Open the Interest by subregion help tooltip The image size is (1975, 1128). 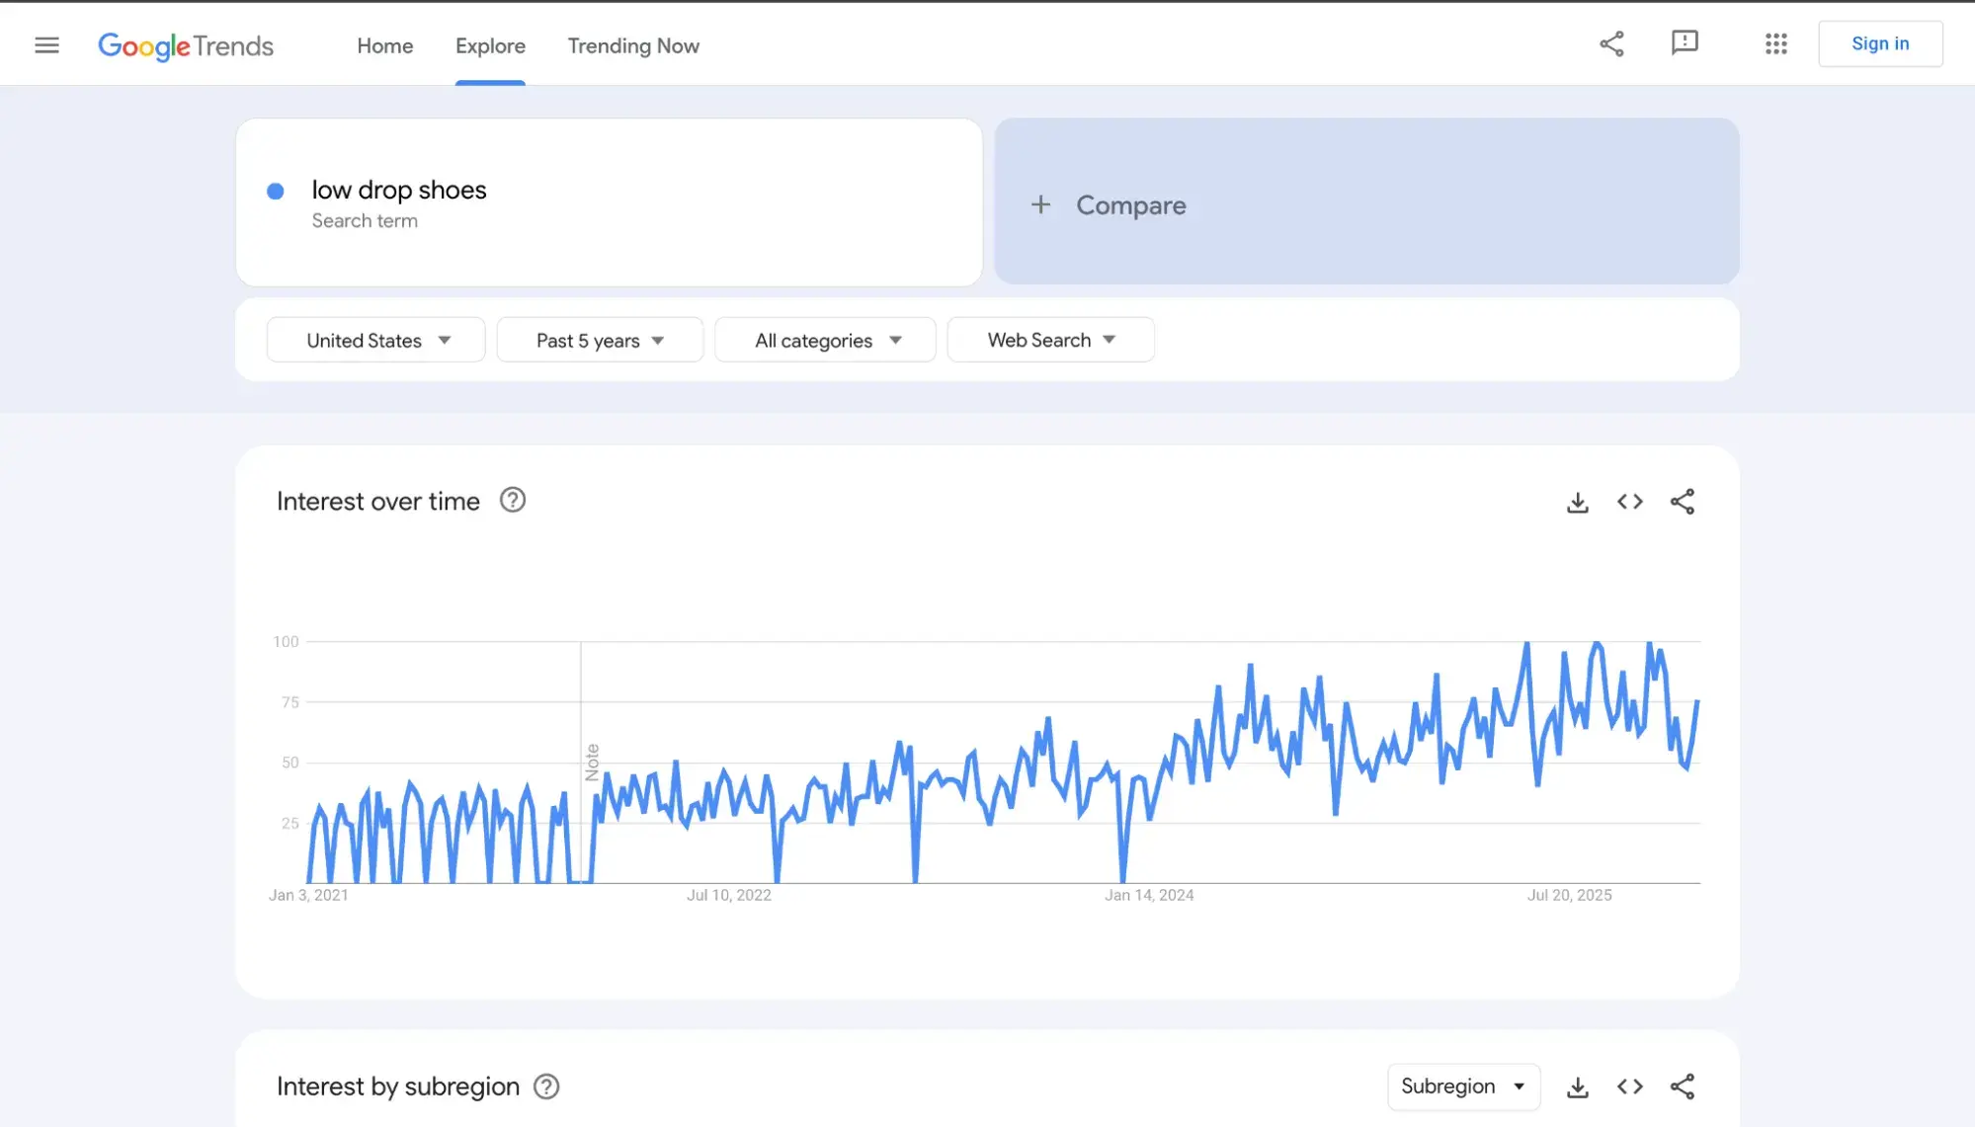tap(545, 1087)
